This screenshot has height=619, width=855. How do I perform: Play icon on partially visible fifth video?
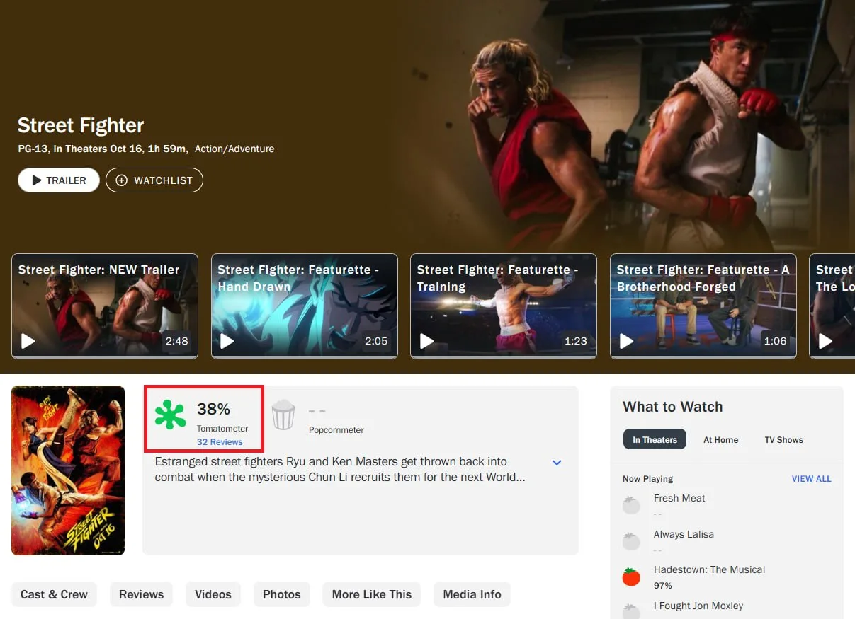(x=826, y=342)
